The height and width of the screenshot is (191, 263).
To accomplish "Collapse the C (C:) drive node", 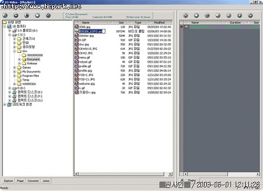I will (9, 35).
